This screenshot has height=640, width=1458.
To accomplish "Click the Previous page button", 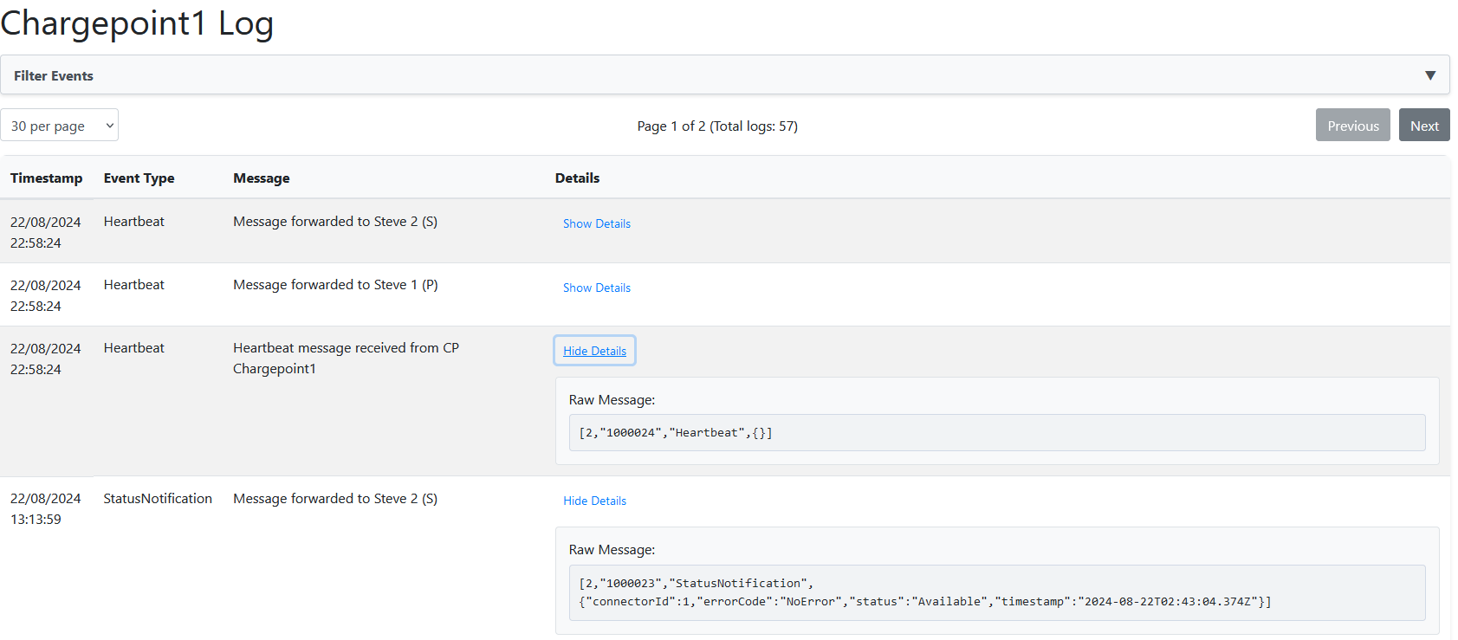I will coord(1353,126).
